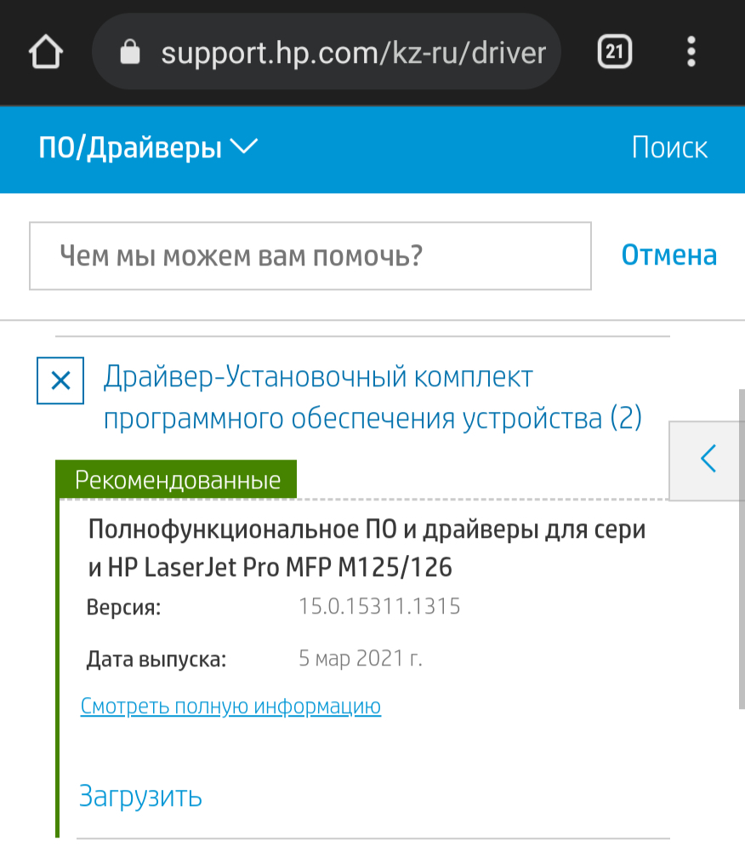Click the blue left-arrow side panel handle
745x858 pixels.
pyautogui.click(x=708, y=460)
